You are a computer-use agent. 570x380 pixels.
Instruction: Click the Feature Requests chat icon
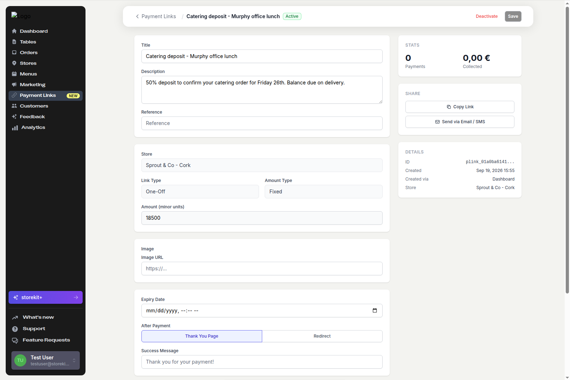click(x=15, y=340)
